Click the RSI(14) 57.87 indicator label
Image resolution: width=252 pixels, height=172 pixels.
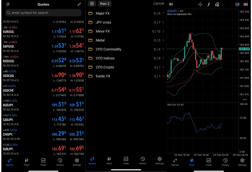[x=175, y=105]
